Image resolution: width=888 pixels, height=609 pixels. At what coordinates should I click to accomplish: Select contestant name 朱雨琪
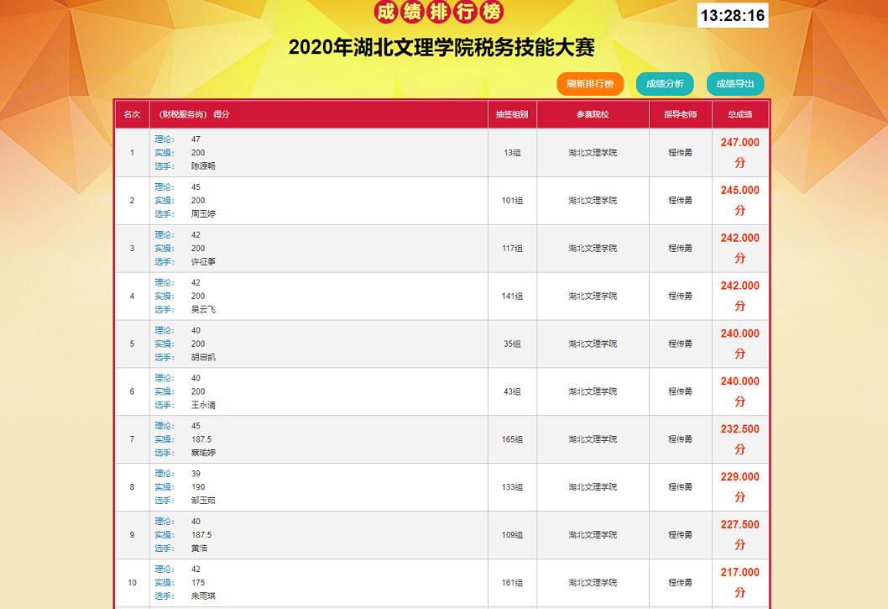tap(203, 596)
